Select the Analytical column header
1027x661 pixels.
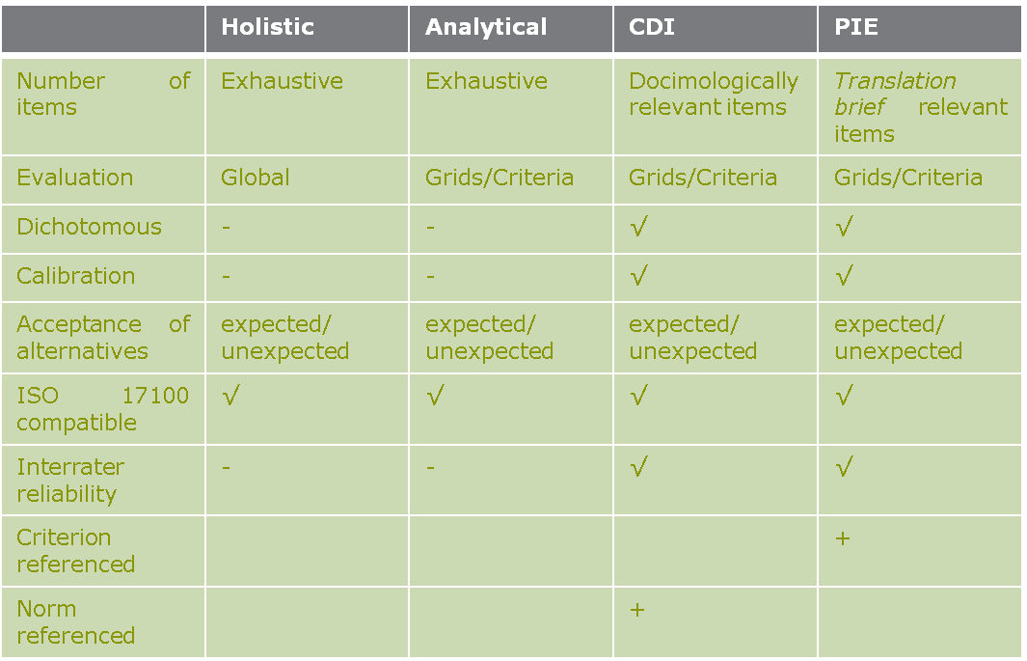tap(486, 27)
